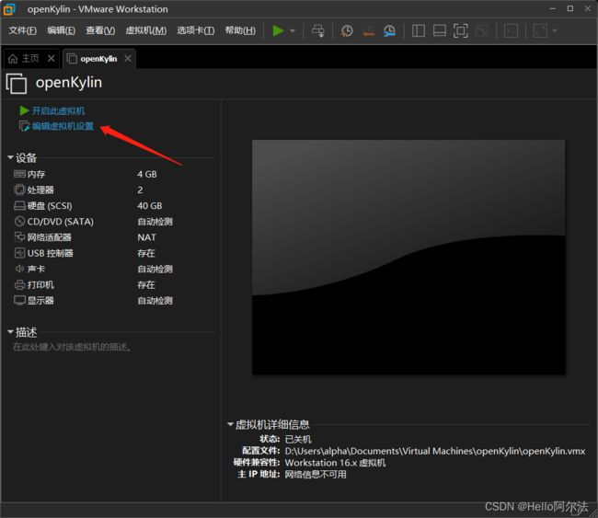Click the 已关机 status text
Screen dimensions: 598x518
298,439
